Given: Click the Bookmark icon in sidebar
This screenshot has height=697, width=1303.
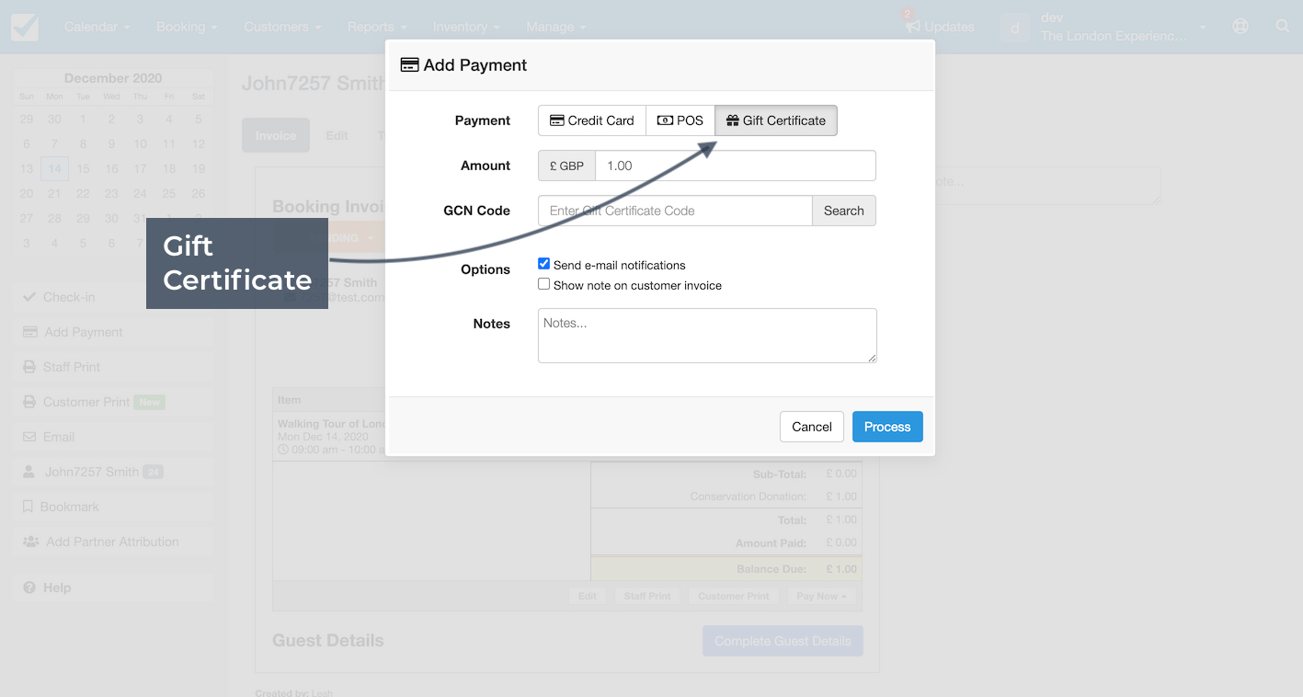Looking at the screenshot, I should pos(29,507).
